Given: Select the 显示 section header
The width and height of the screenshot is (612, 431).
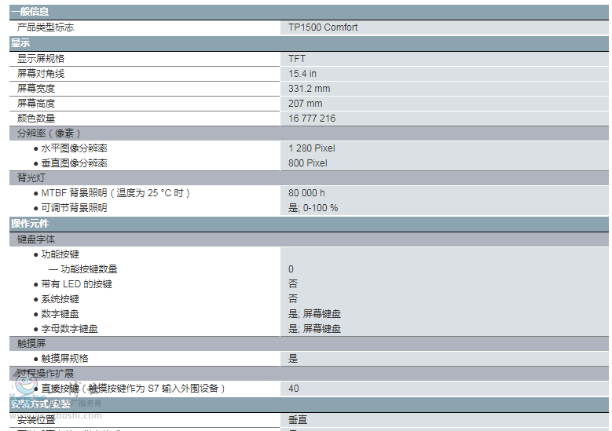Looking at the screenshot, I should 20,42.
